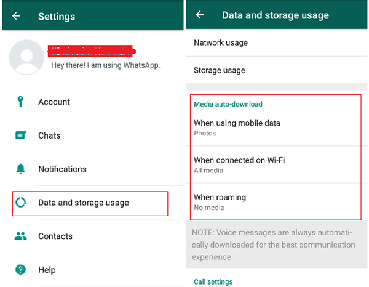Screen dimensions: 369x287
Task: Open the profile avatar picture
Action: [26, 57]
